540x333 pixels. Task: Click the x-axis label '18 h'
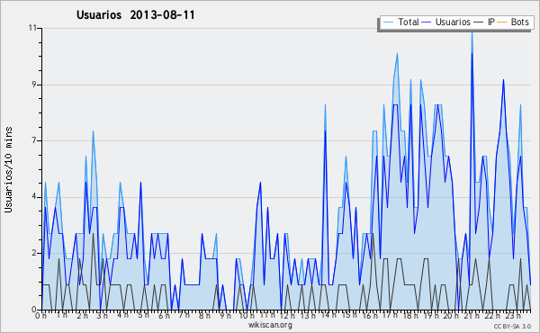(x=410, y=316)
